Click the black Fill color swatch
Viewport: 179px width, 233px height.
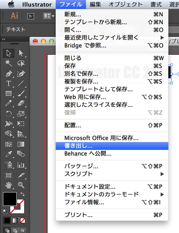pyautogui.click(x=10, y=199)
